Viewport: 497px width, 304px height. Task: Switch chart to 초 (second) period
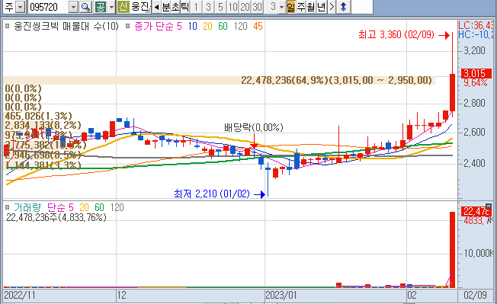(x=175, y=7)
